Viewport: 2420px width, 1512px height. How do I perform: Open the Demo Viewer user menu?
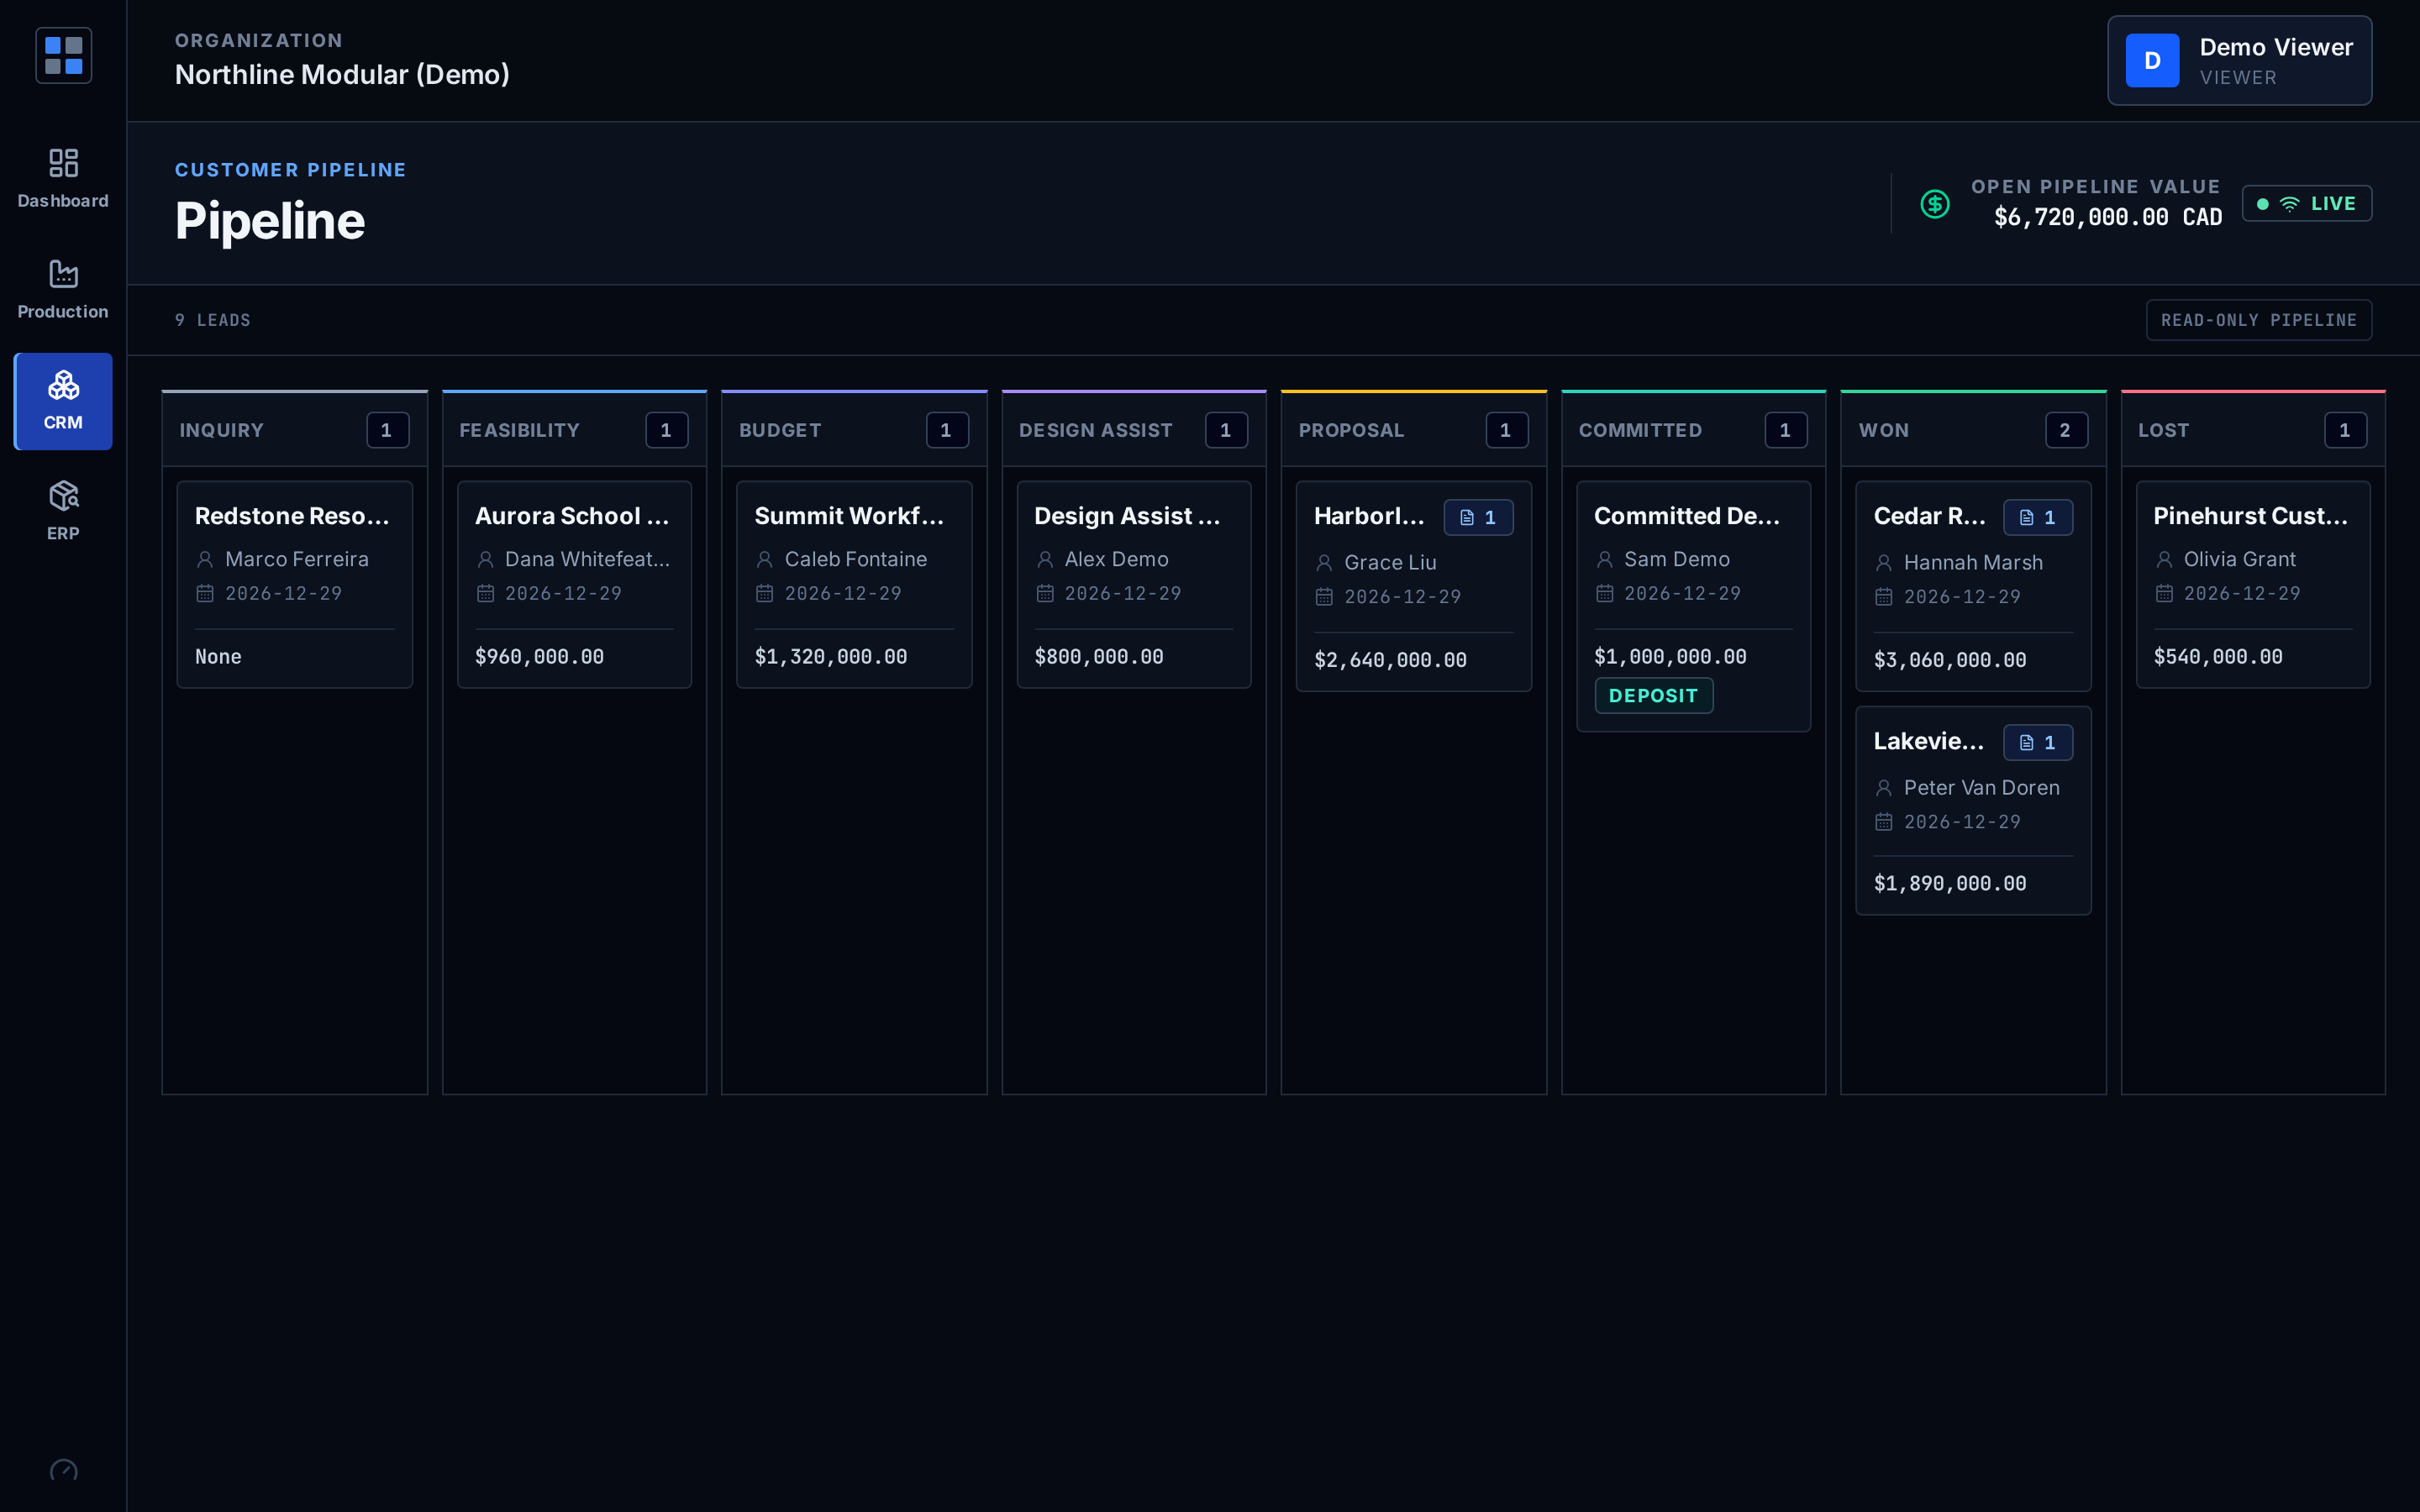[x=2239, y=60]
